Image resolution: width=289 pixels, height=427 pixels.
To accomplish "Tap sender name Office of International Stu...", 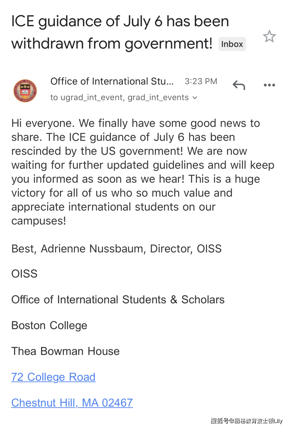I will (112, 81).
